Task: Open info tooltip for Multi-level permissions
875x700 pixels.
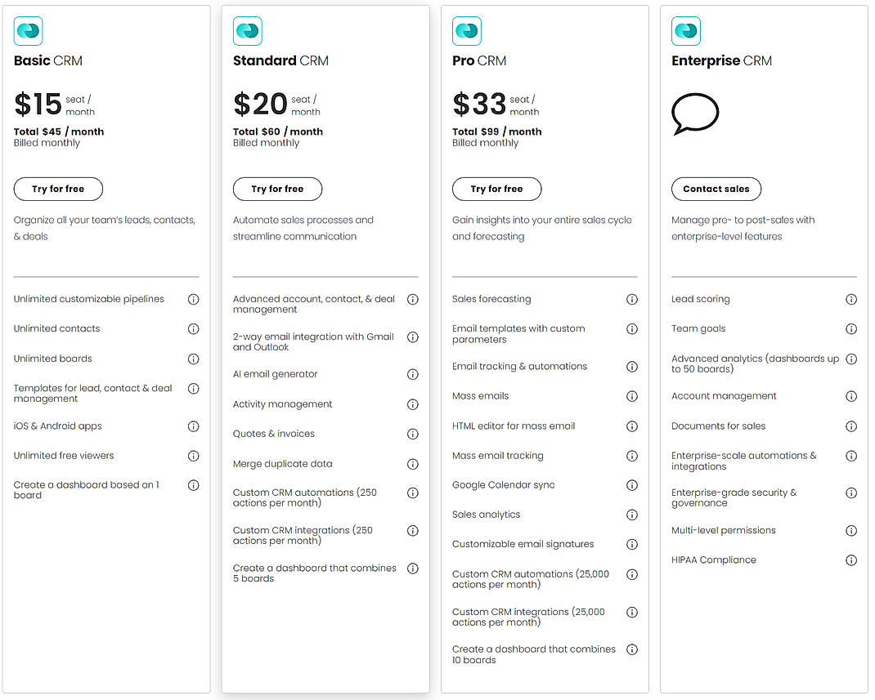Action: coord(851,530)
